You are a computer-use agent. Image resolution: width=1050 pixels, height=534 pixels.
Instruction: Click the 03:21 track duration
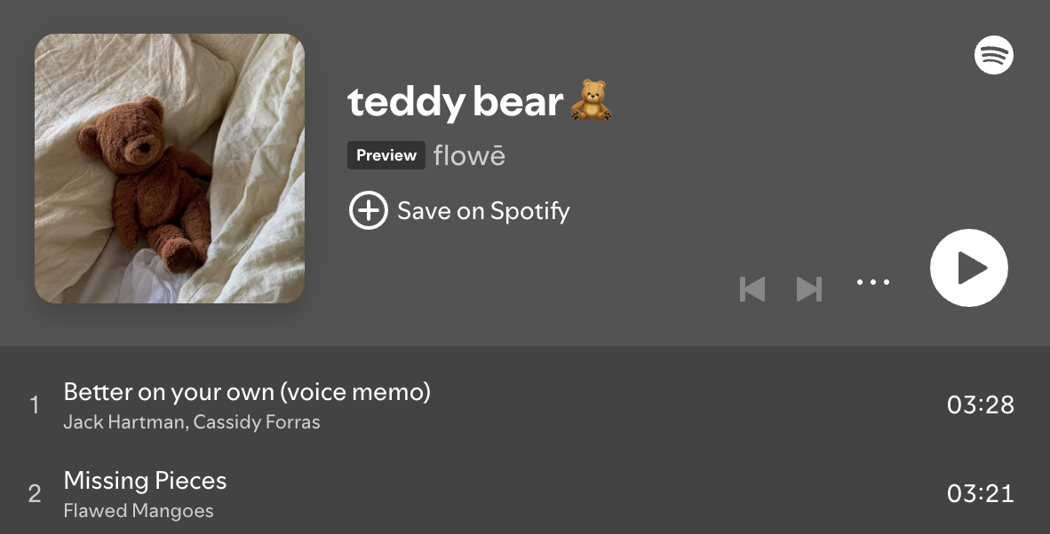[x=980, y=494]
